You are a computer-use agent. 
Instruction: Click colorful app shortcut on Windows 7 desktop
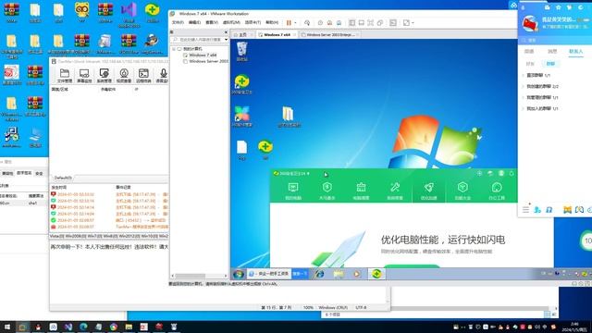click(242, 117)
